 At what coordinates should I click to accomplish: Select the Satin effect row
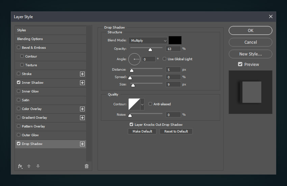51,100
